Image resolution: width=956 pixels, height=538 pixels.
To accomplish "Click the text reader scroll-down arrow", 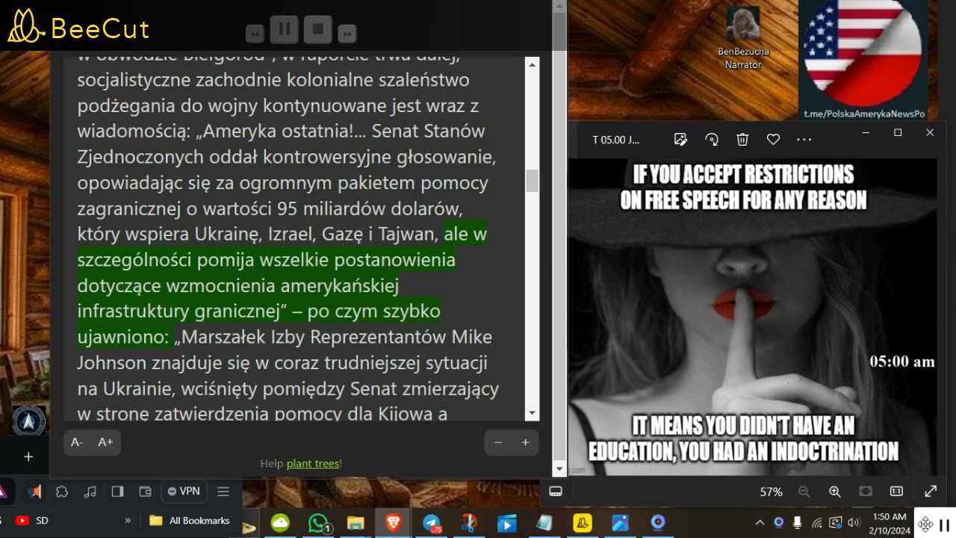I will [532, 413].
